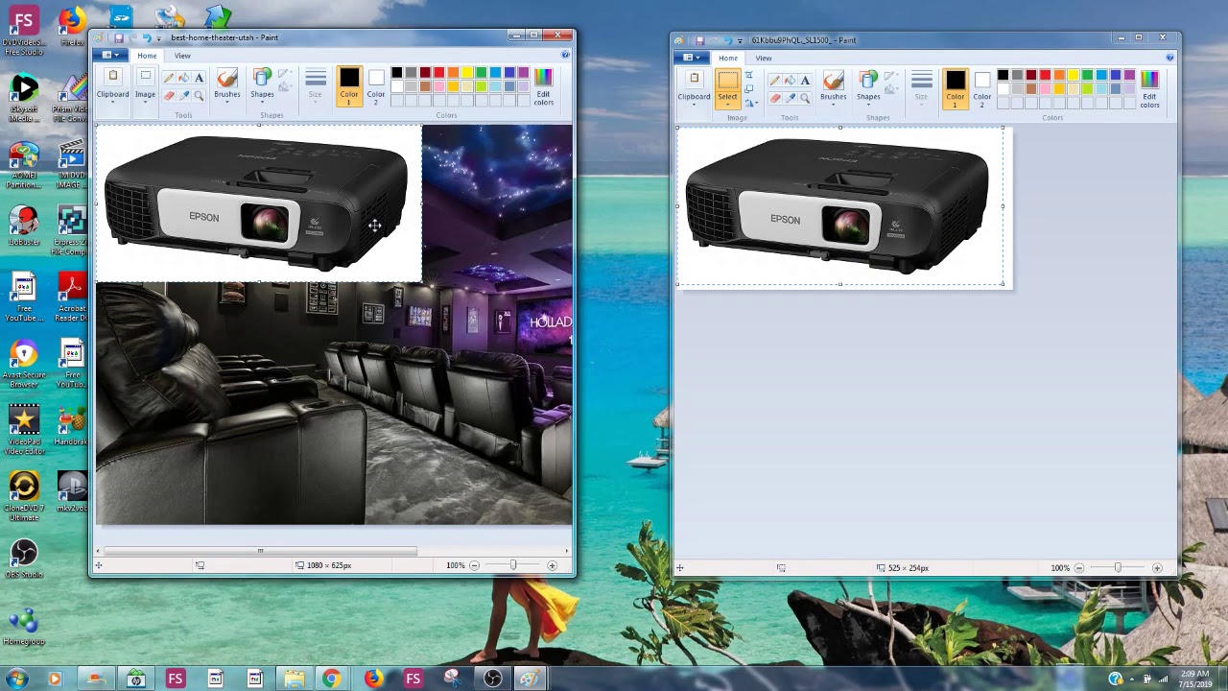Click horizontal scrollbar in left Paint window
Image resolution: width=1228 pixels, height=691 pixels.
(260, 551)
